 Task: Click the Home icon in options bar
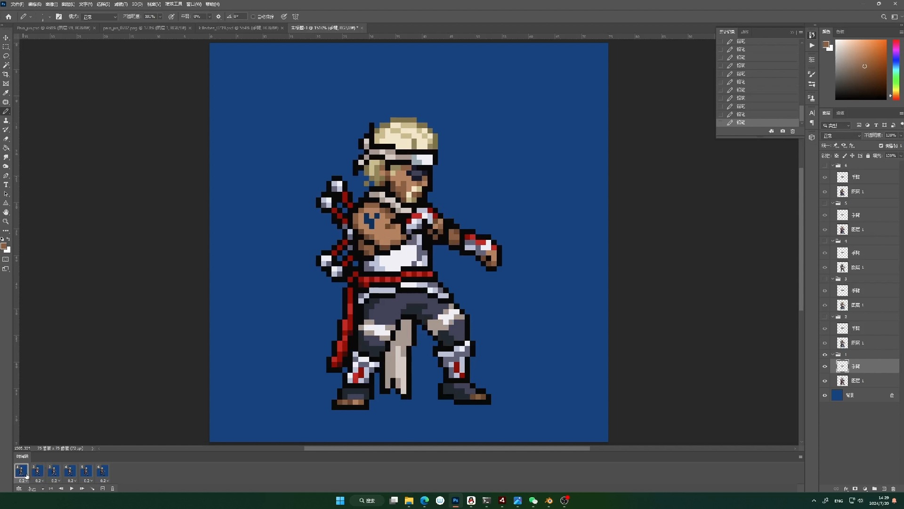[8, 16]
